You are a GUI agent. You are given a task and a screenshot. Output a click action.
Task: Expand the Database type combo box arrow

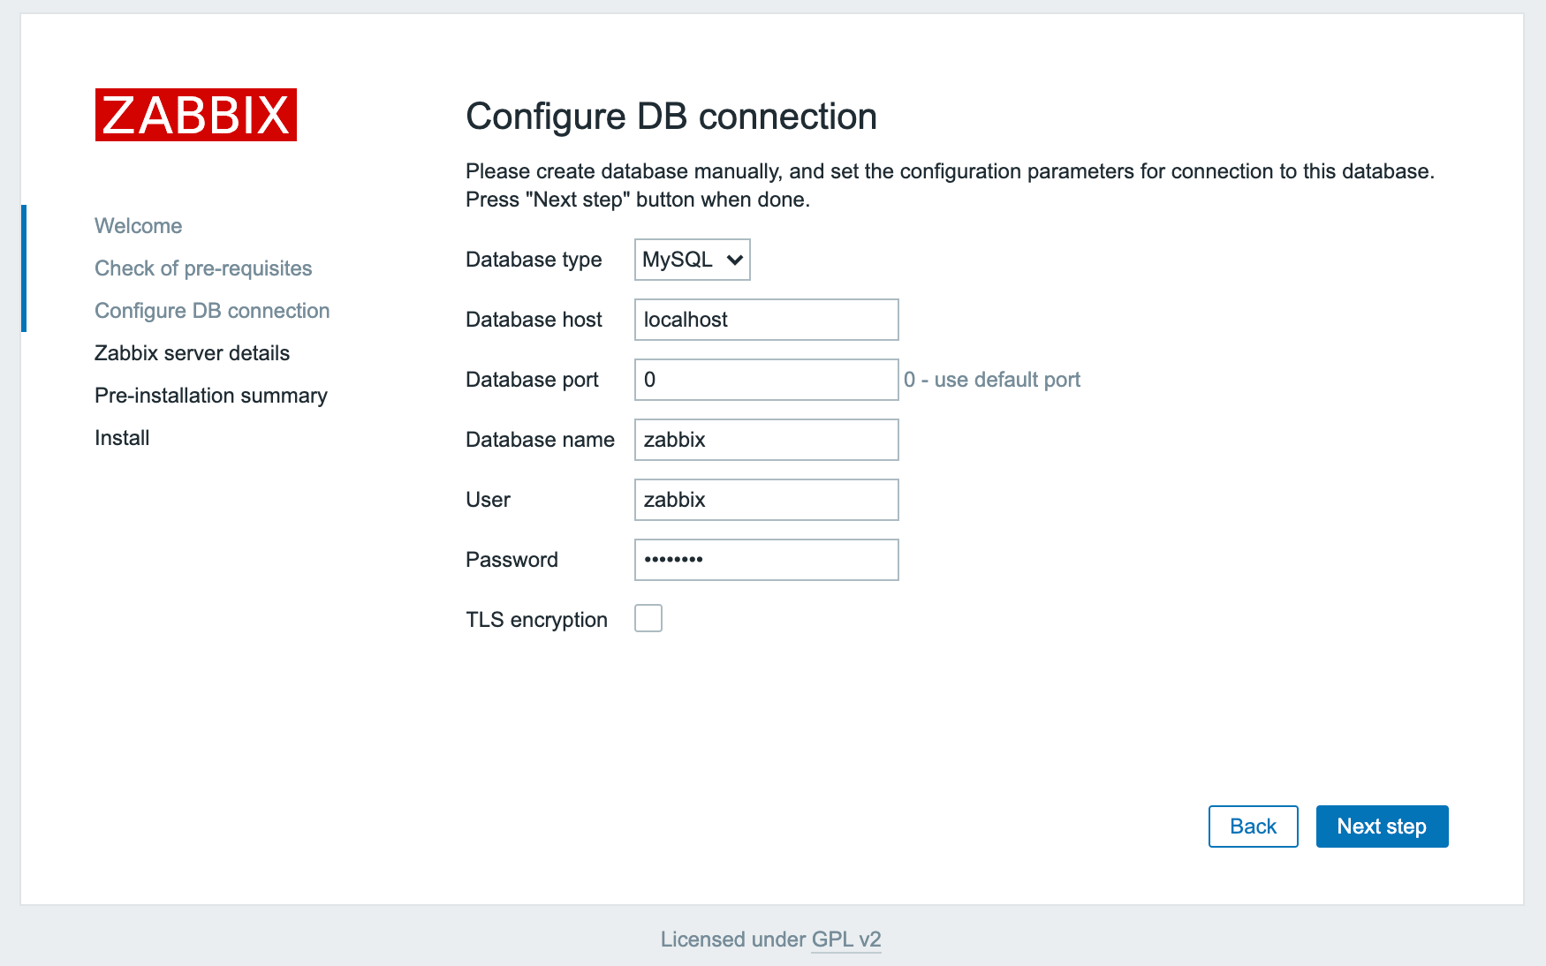point(734,260)
